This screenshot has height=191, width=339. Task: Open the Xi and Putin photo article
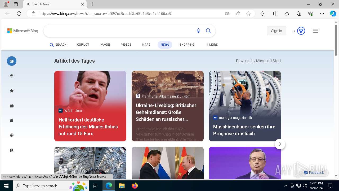point(168,163)
